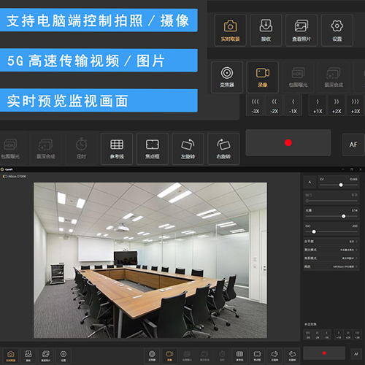365x365 pixels.
Task: Toggle the enlarged 焦点框 focus frame button
Action: point(153,149)
